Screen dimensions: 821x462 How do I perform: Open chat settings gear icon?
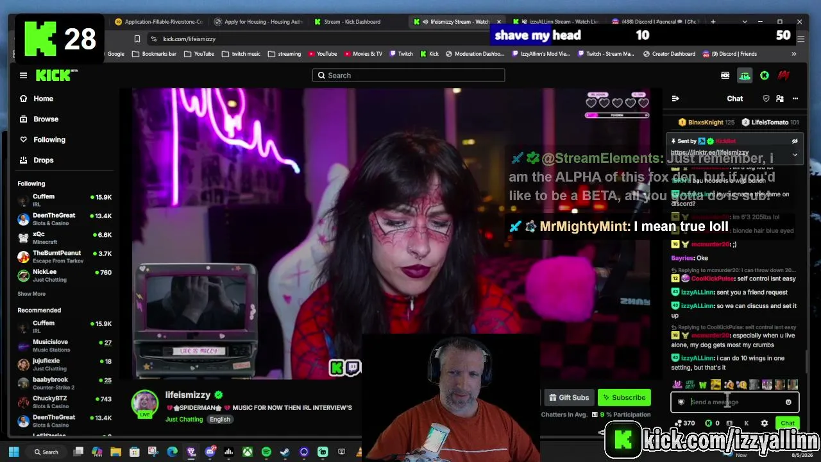pyautogui.click(x=764, y=423)
